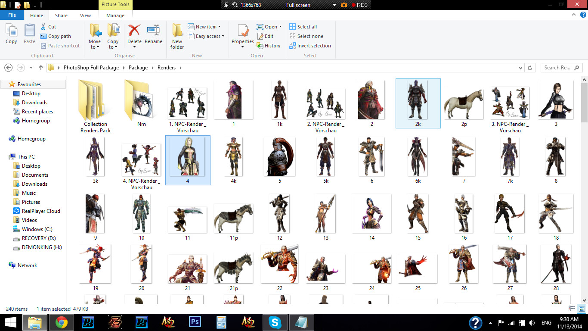
Task: Minimise the ribbon with the chevron
Action: pos(573,15)
